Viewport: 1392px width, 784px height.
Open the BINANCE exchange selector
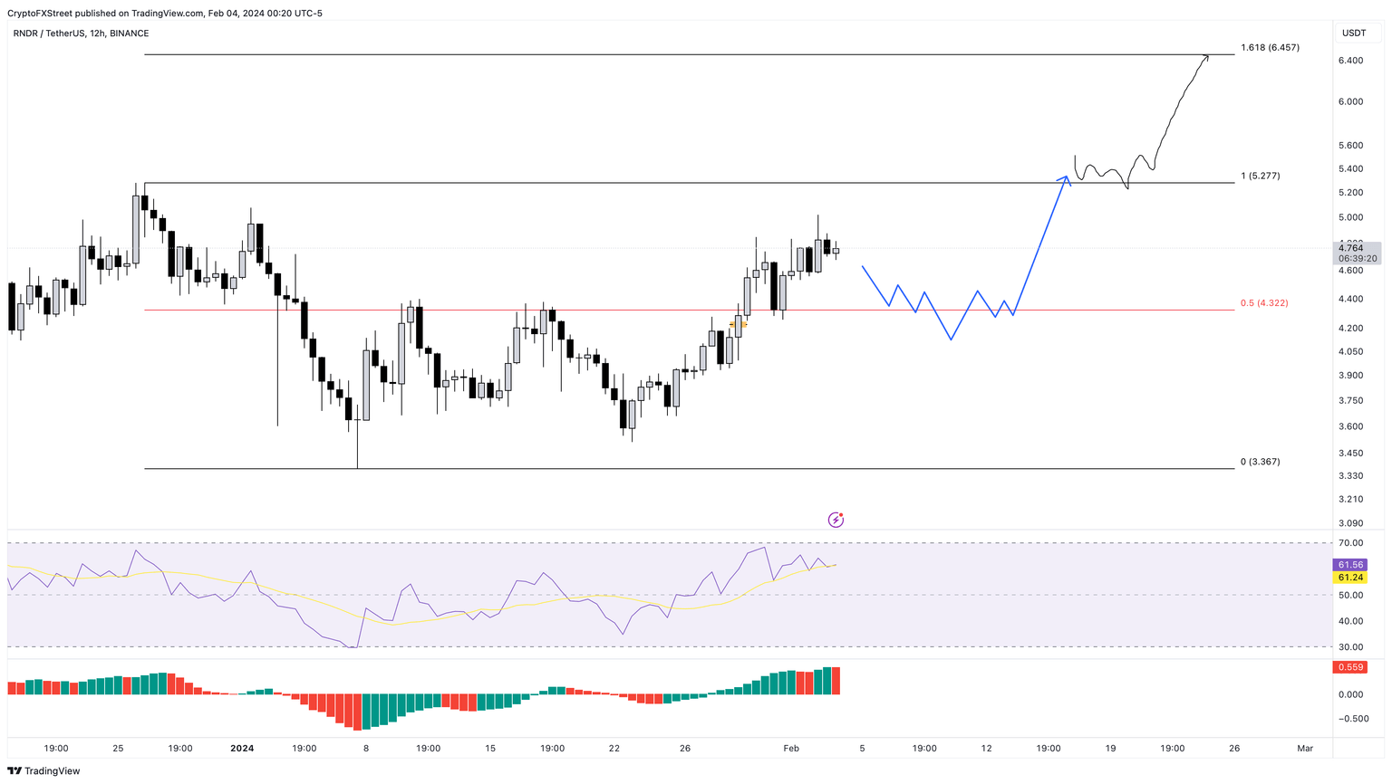pos(130,33)
